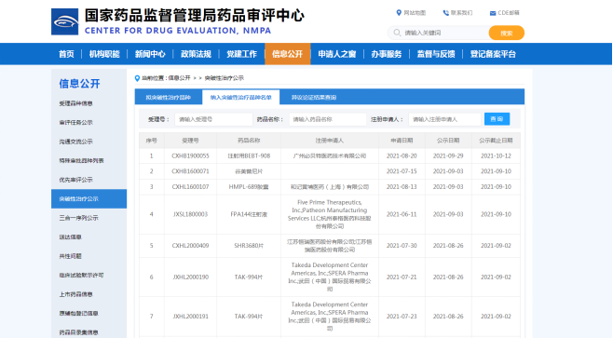Select 共性问题 in the sidebar
This screenshot has height=338, width=613.
[71, 256]
